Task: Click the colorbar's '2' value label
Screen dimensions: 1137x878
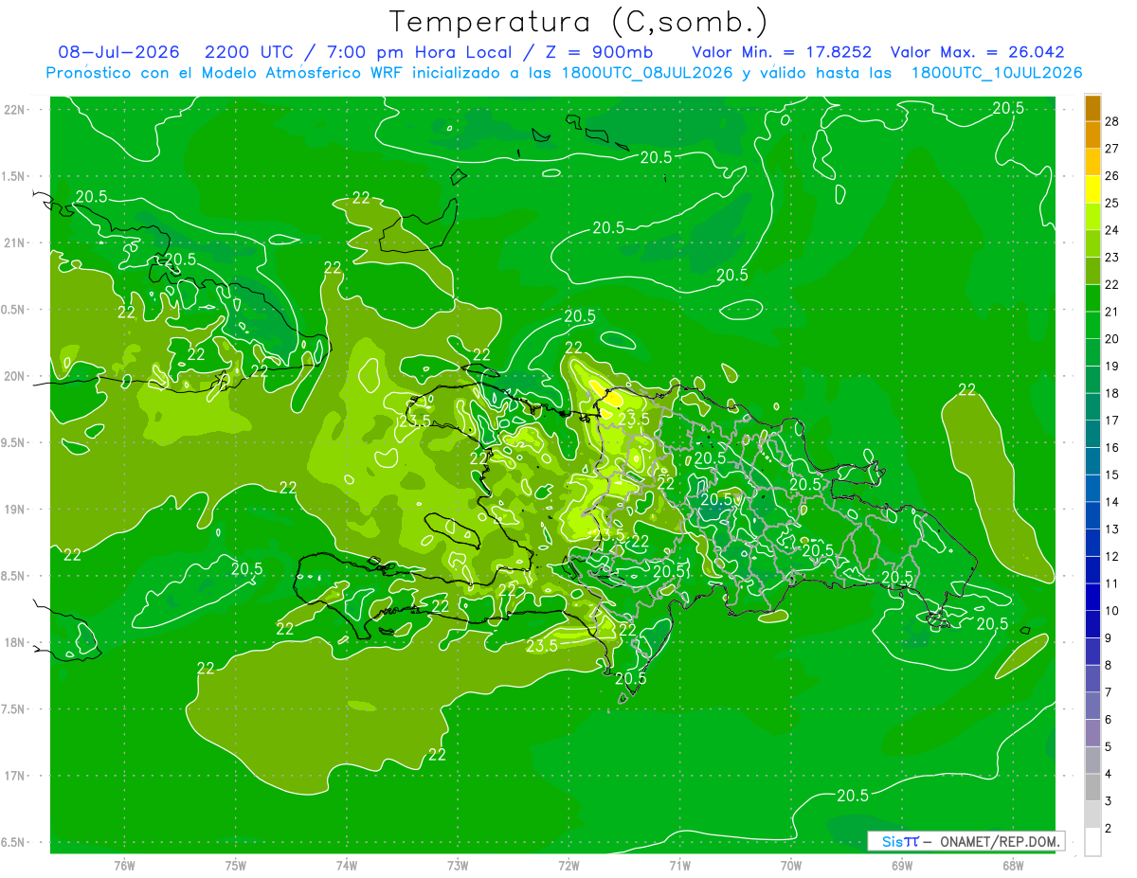Action: (1109, 829)
